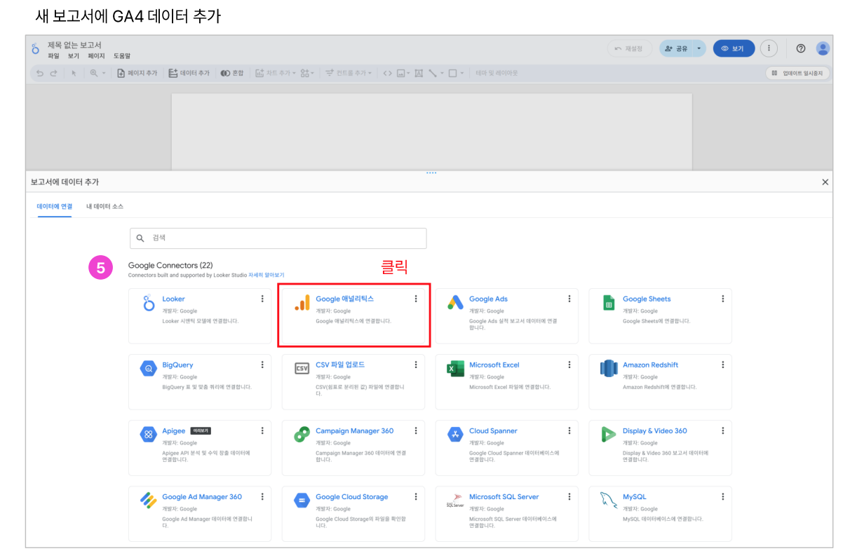Click the Campaign Manager 360 icon

[302, 435]
